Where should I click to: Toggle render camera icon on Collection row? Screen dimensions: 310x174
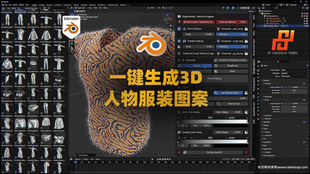pos(307,14)
